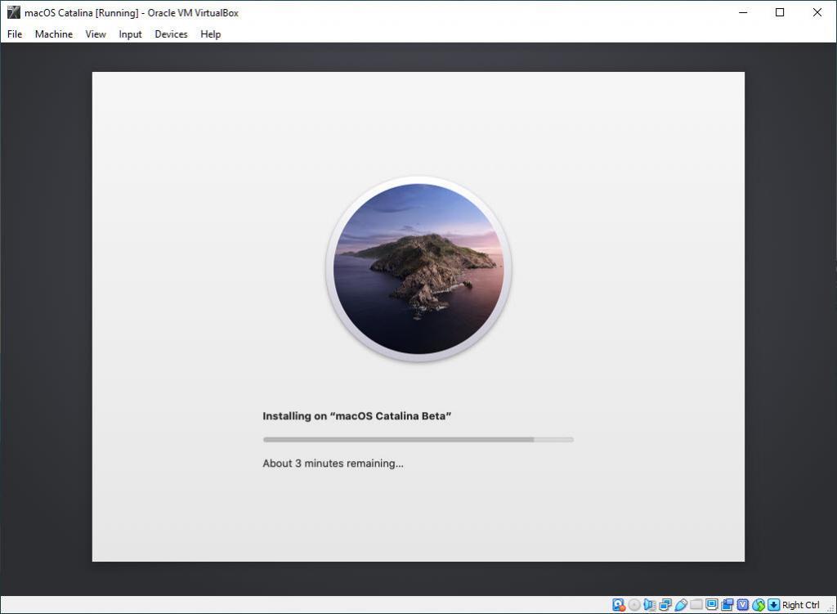The width and height of the screenshot is (837, 614).
Task: Minimize the VirtualBox window
Action: 743,12
